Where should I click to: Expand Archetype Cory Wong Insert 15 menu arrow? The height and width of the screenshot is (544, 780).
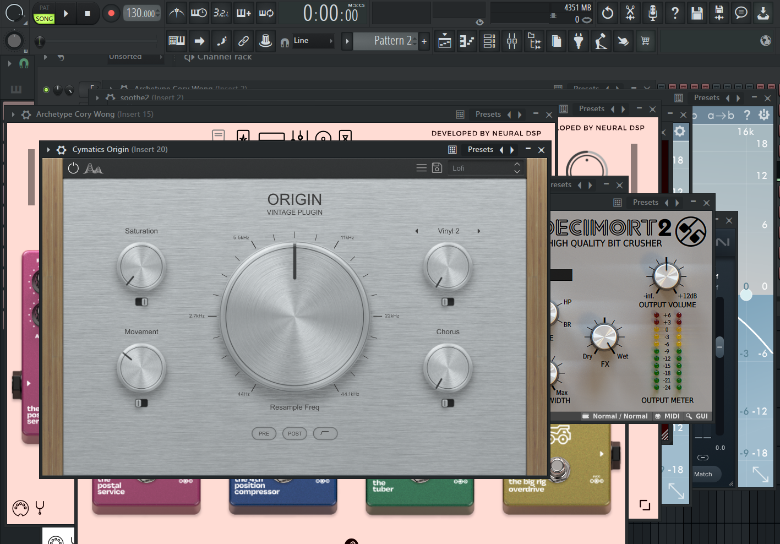(x=13, y=115)
